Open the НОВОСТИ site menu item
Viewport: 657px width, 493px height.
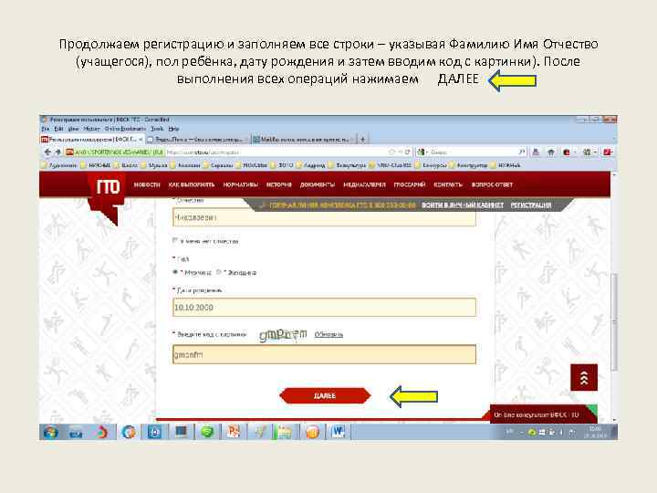pos(147,184)
